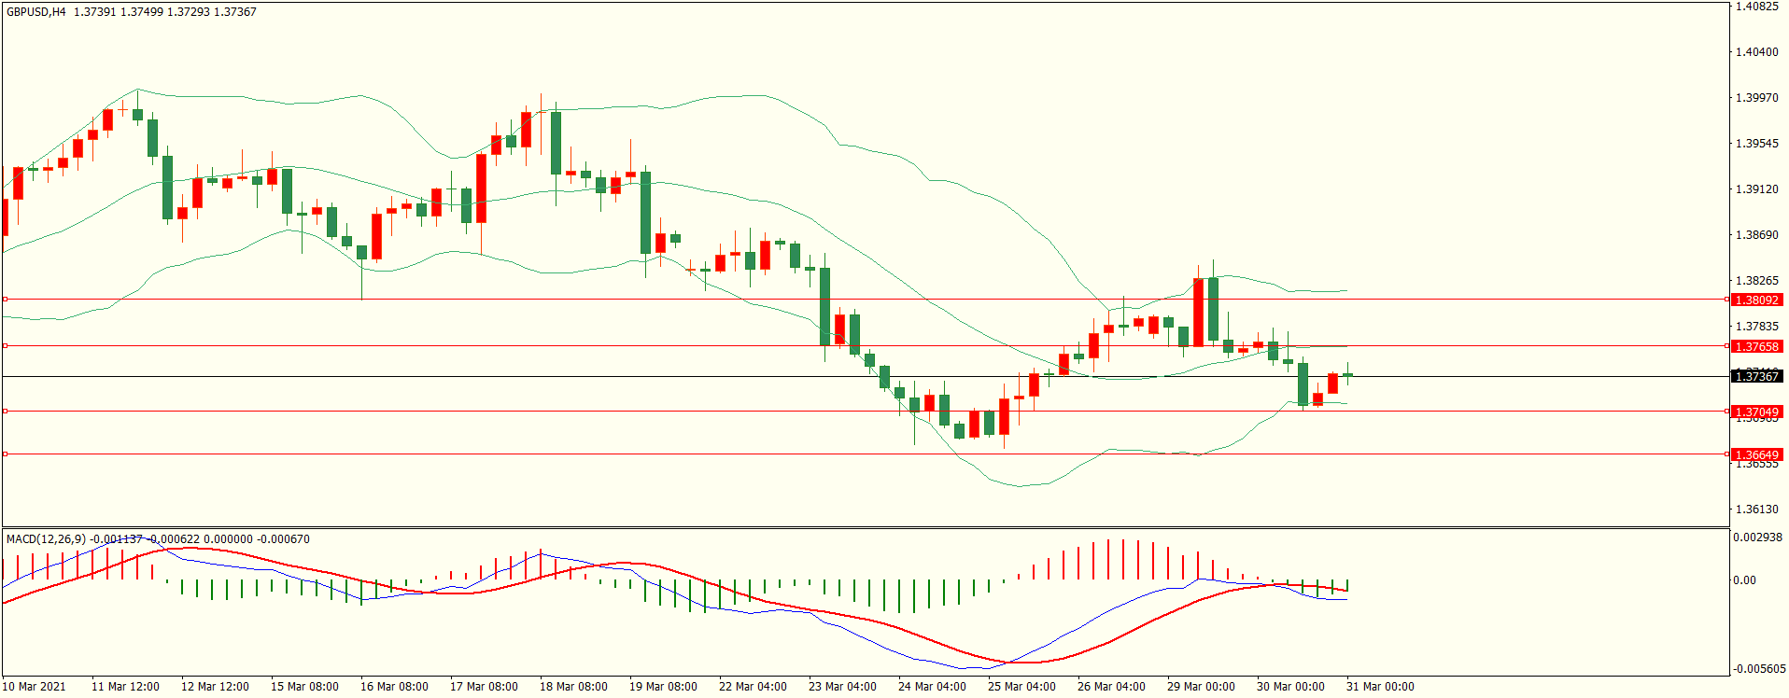Click the GBPUSD,H4 symbol header text
This screenshot has width=1789, height=698.
(36, 12)
